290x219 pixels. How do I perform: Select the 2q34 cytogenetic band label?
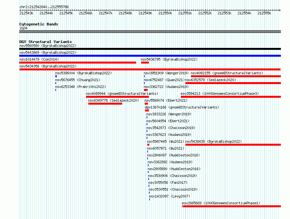pos(23,28)
